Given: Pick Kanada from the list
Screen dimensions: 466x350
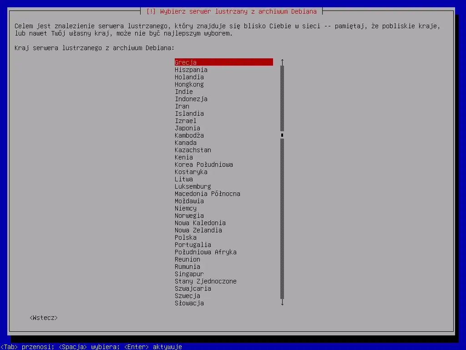Looking at the screenshot, I should (224, 143).
